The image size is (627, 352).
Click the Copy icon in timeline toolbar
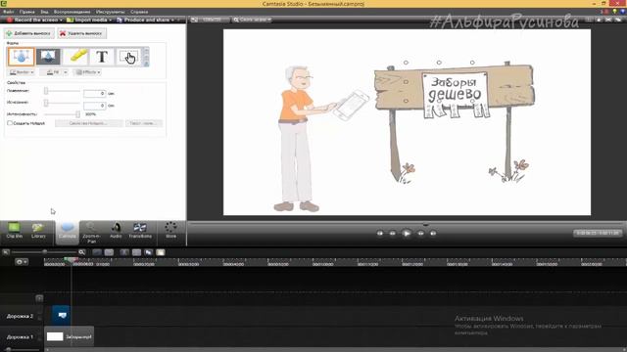point(148,252)
